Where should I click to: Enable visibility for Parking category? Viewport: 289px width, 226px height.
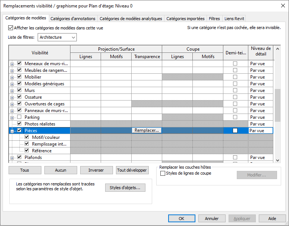pyautogui.click(x=19, y=117)
